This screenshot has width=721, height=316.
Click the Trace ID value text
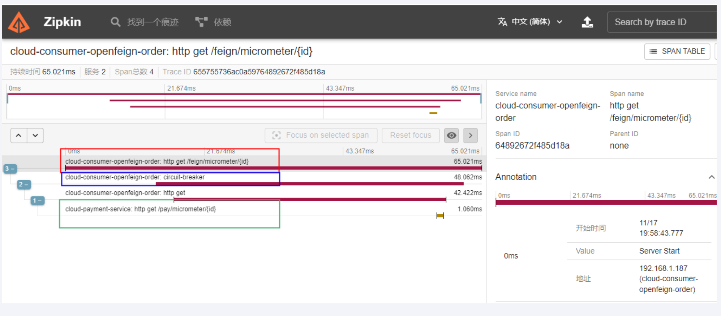(x=259, y=72)
